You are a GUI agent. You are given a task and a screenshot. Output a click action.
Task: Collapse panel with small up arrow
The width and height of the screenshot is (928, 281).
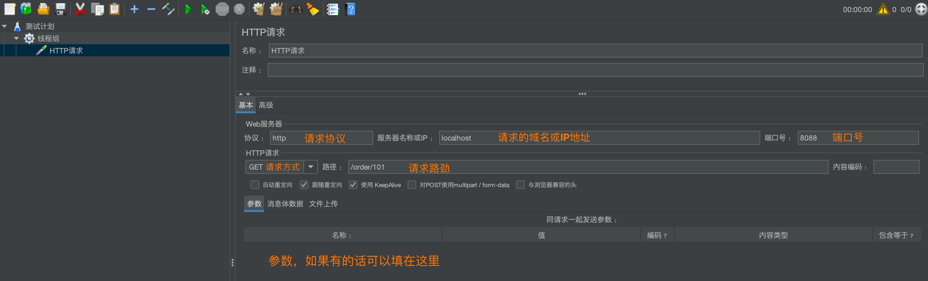click(241, 94)
